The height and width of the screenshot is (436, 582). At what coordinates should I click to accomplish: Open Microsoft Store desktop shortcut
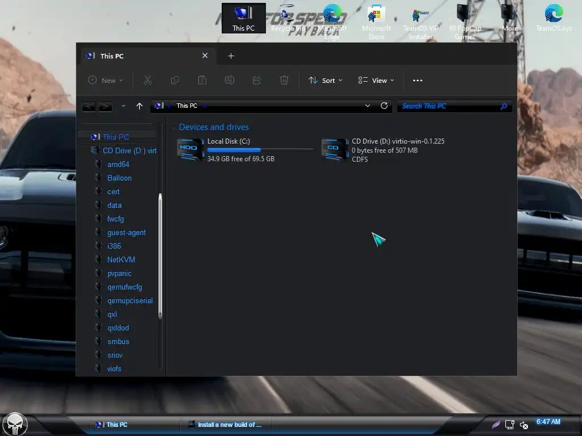point(376,22)
